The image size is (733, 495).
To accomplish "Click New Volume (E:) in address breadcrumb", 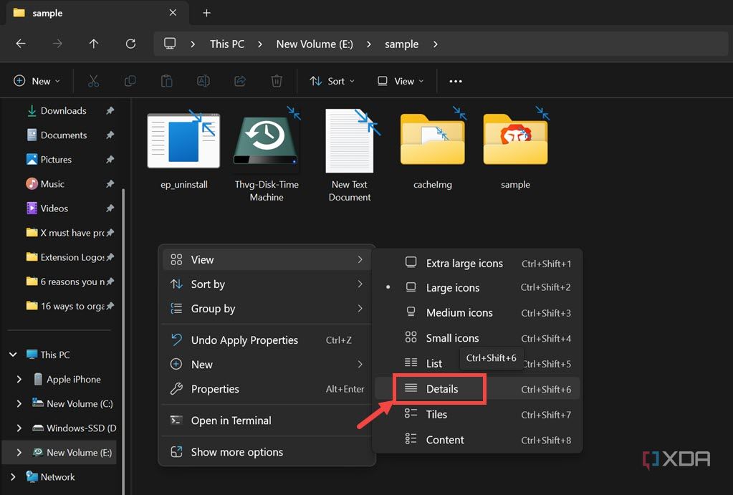I will click(315, 44).
